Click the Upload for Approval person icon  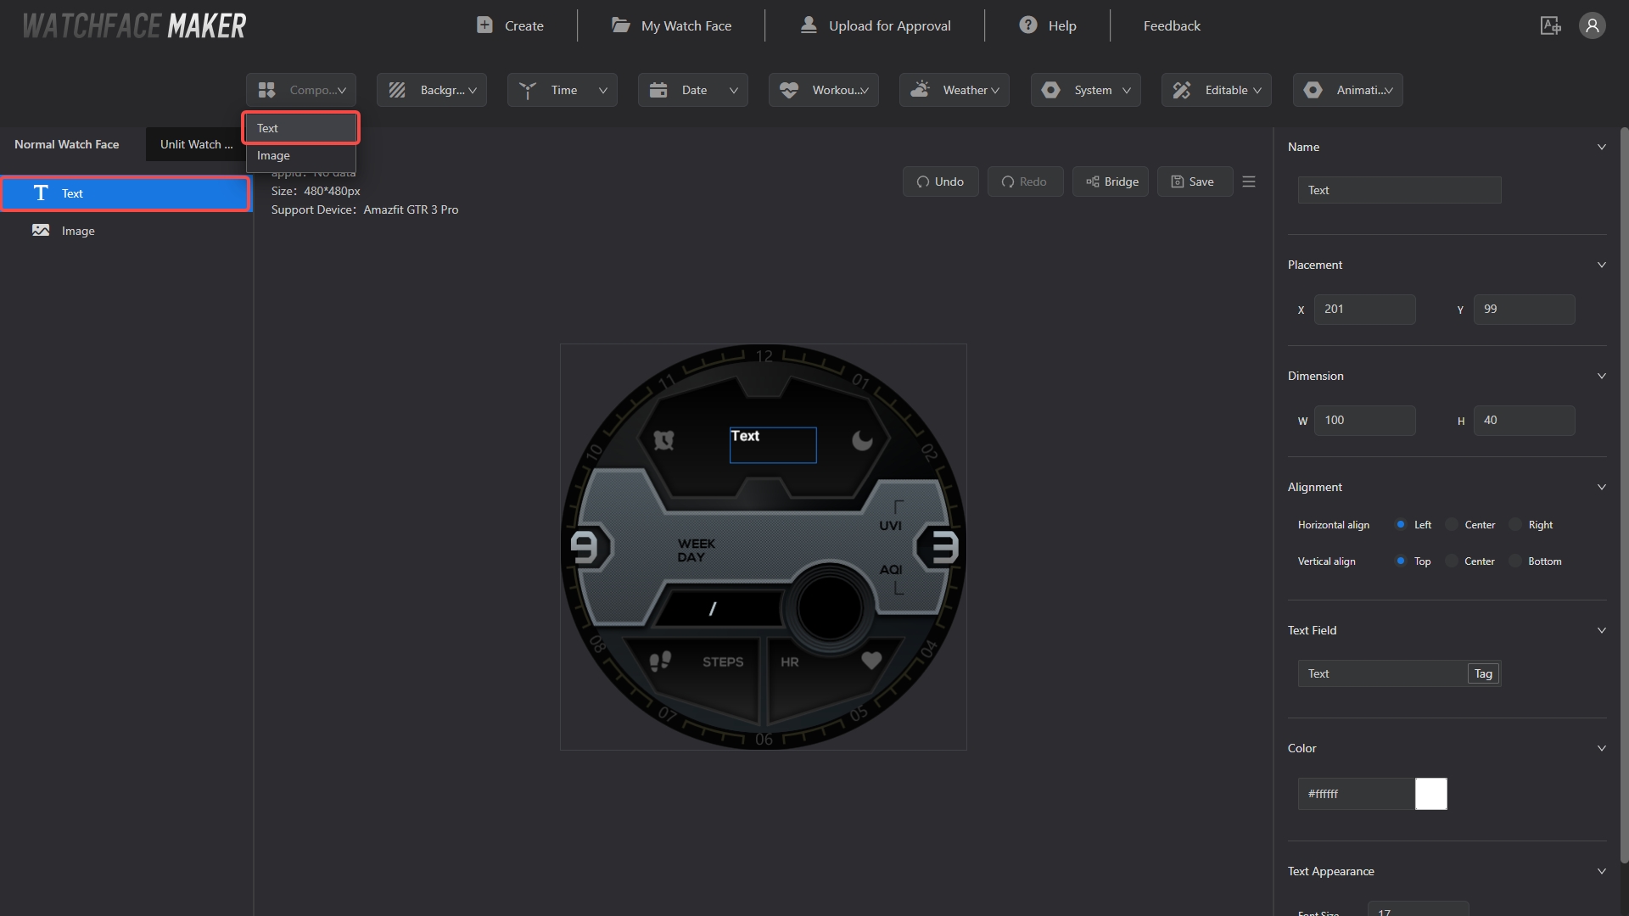809,25
